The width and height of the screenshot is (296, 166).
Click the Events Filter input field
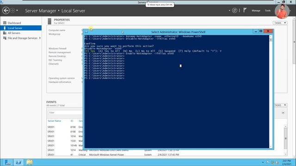click(x=65, y=113)
